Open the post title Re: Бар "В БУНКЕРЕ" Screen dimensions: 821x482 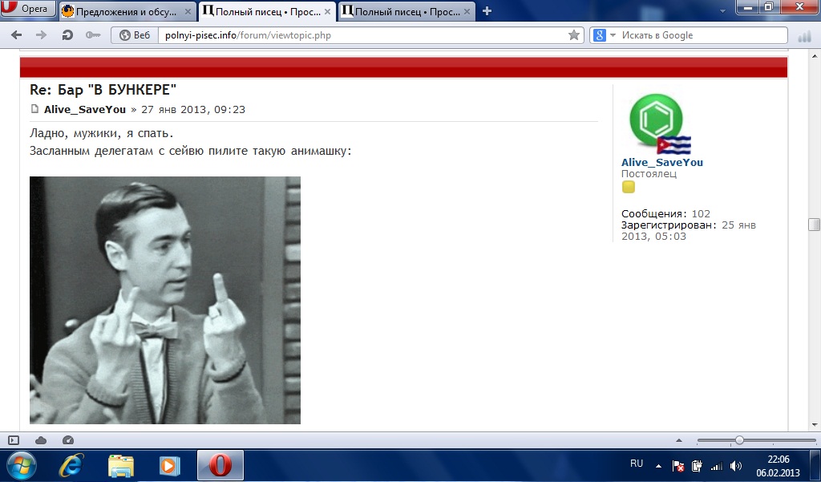tap(103, 90)
